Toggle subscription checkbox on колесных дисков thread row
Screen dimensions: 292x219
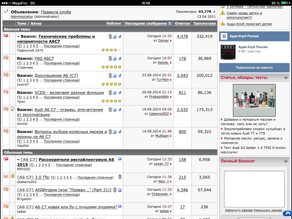[115, 132]
